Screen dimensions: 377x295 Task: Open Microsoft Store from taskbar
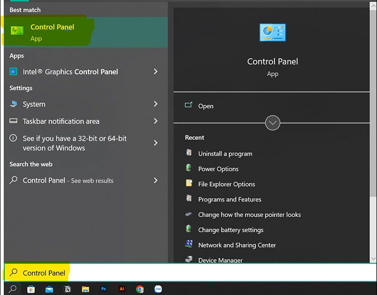coord(31,289)
